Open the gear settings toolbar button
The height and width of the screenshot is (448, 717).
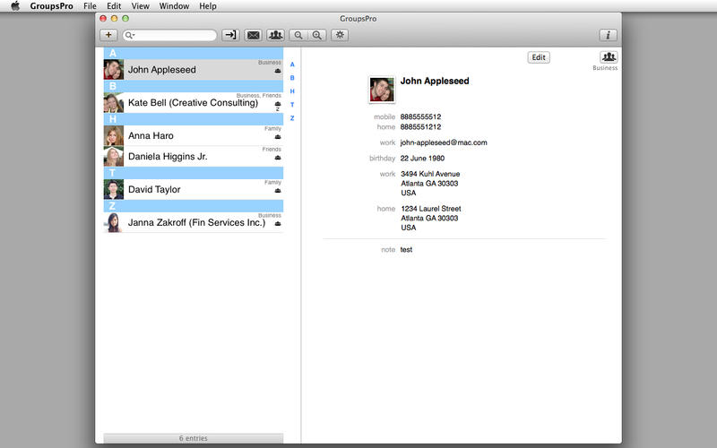click(340, 35)
